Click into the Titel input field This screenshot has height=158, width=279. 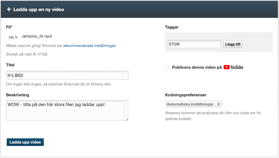coord(67,75)
